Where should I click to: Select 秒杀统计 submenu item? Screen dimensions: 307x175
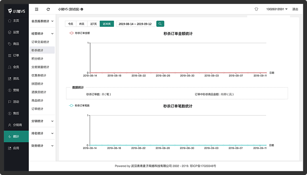pyautogui.click(x=42, y=50)
